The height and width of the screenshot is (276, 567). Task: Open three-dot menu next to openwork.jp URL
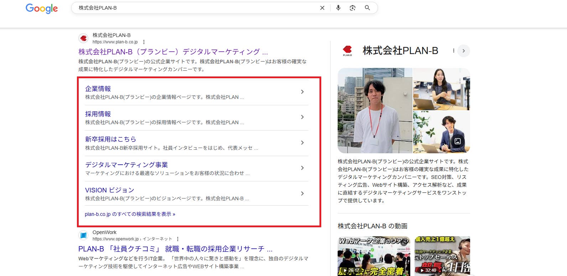tap(178, 239)
